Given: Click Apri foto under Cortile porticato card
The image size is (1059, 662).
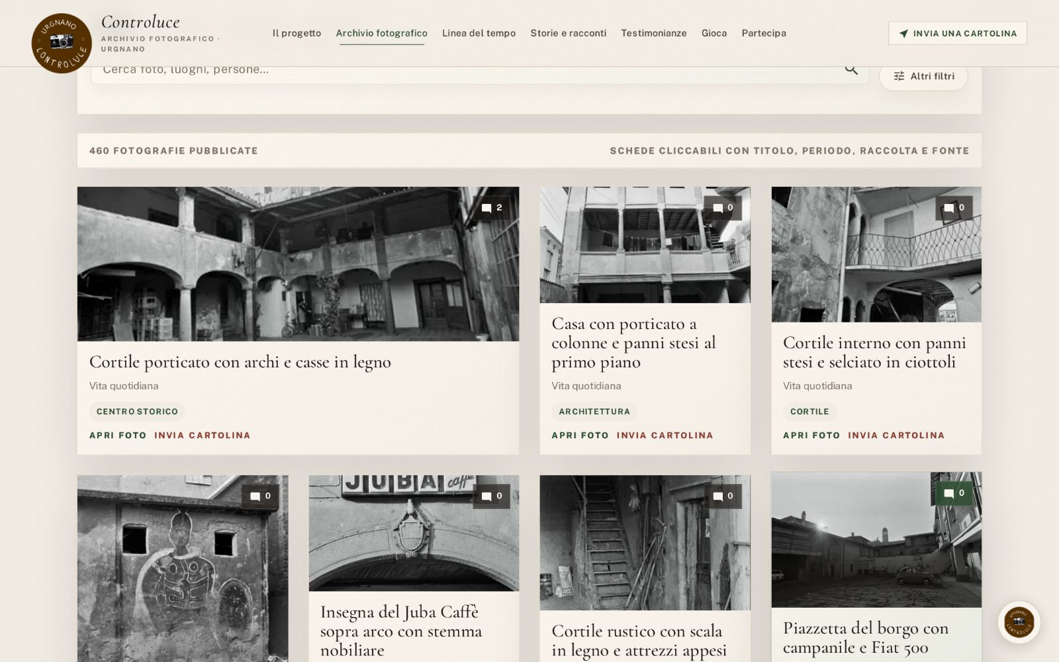Looking at the screenshot, I should pos(118,435).
